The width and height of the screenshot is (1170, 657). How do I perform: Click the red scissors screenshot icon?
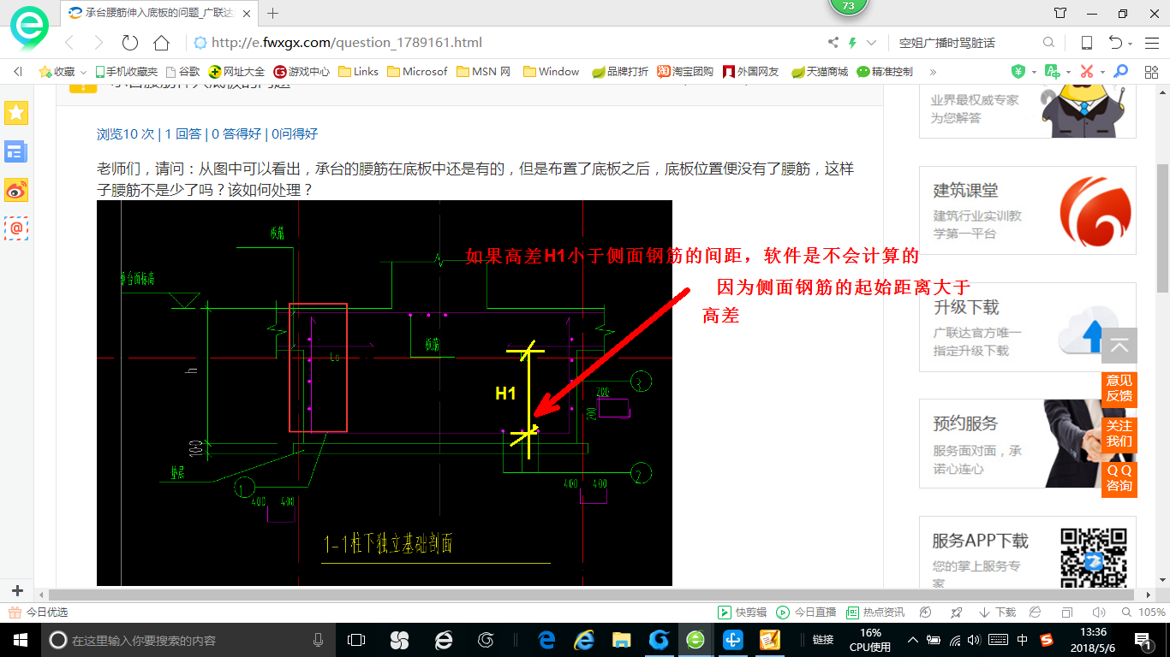(1087, 71)
